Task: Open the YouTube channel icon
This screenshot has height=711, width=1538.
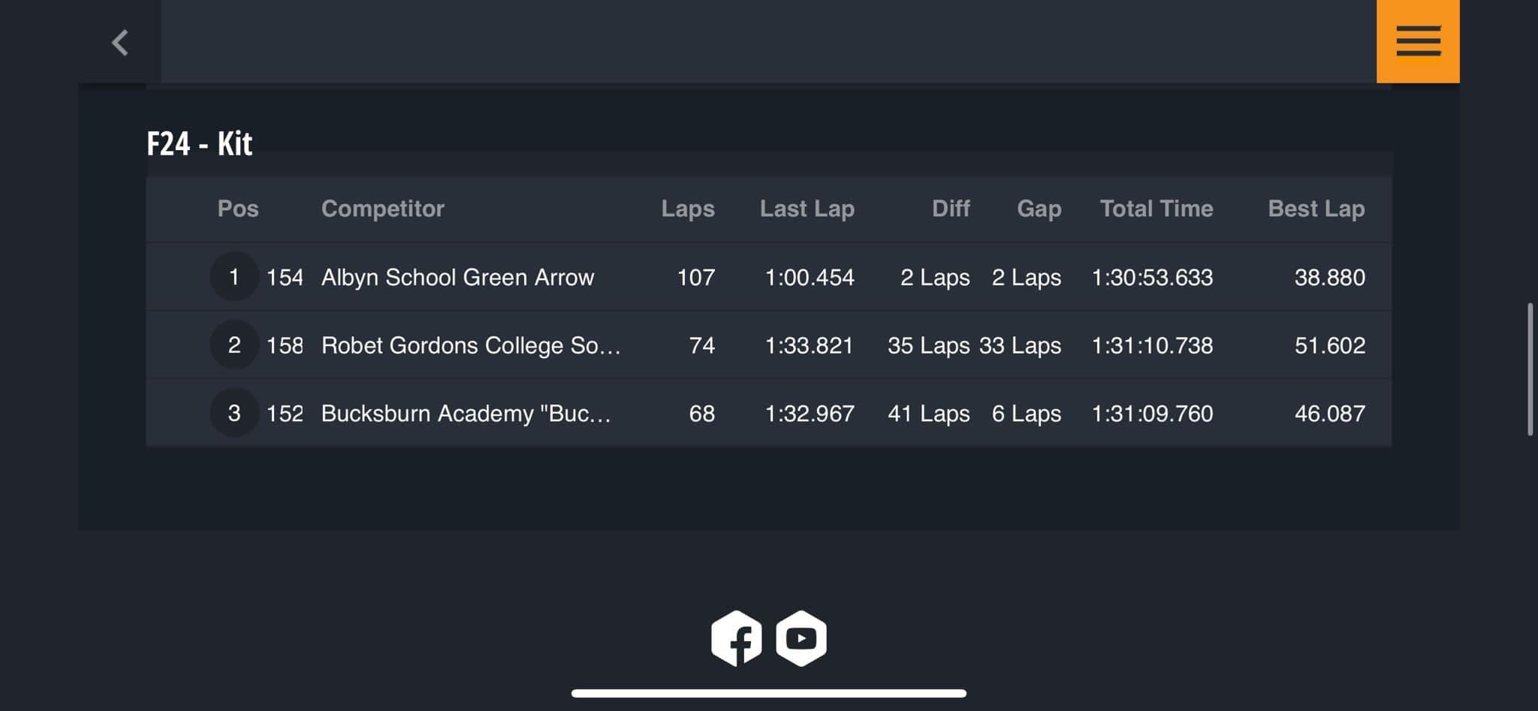Action: click(x=801, y=638)
